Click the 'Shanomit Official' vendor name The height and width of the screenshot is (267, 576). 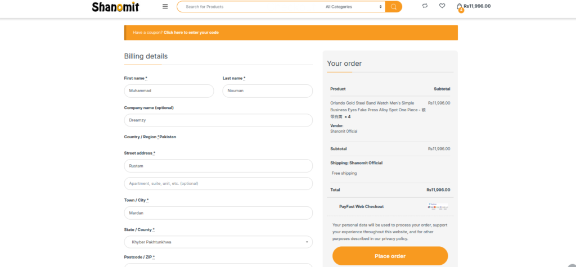[344, 131]
